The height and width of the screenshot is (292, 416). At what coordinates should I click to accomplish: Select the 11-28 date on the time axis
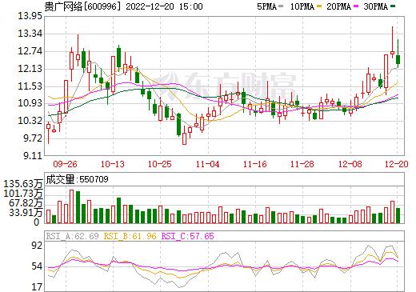[302, 164]
